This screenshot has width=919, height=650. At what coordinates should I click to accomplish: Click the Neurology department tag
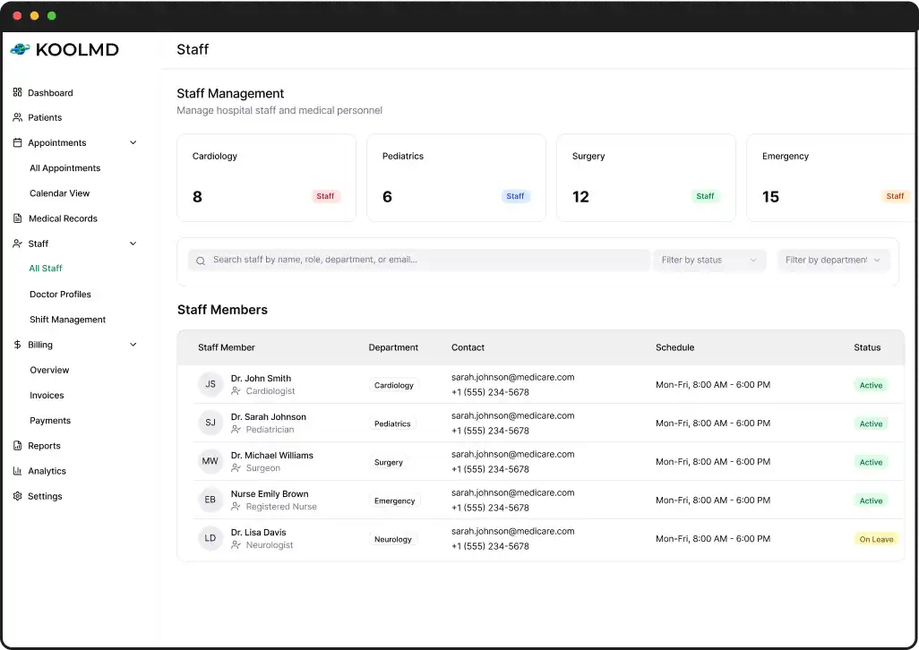(x=392, y=539)
